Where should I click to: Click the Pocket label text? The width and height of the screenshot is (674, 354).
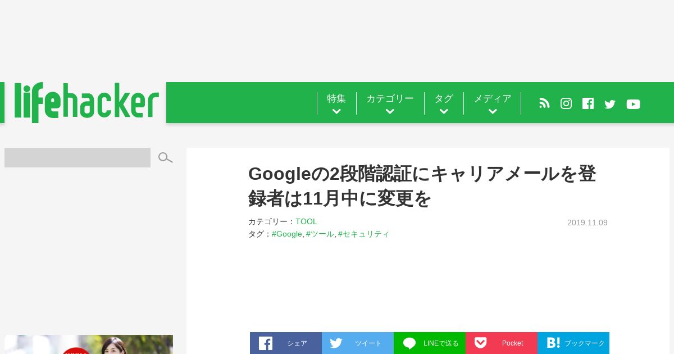(512, 343)
